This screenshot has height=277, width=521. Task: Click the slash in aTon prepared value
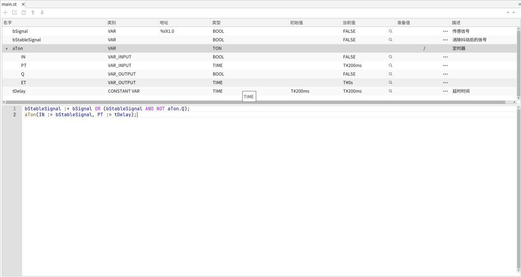(x=425, y=49)
